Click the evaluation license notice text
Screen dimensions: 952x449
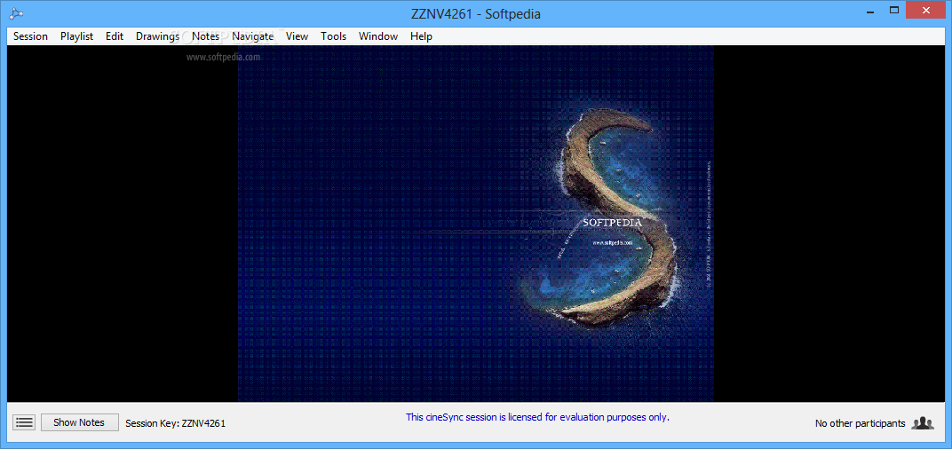[537, 417]
